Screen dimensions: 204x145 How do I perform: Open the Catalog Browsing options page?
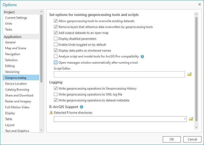17,90
